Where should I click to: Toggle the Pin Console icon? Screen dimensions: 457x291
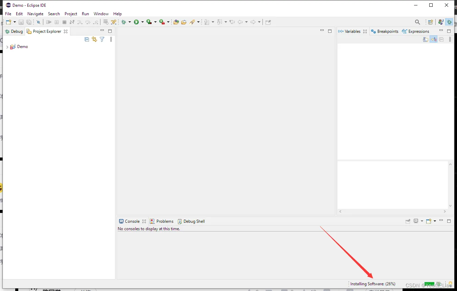click(x=408, y=221)
